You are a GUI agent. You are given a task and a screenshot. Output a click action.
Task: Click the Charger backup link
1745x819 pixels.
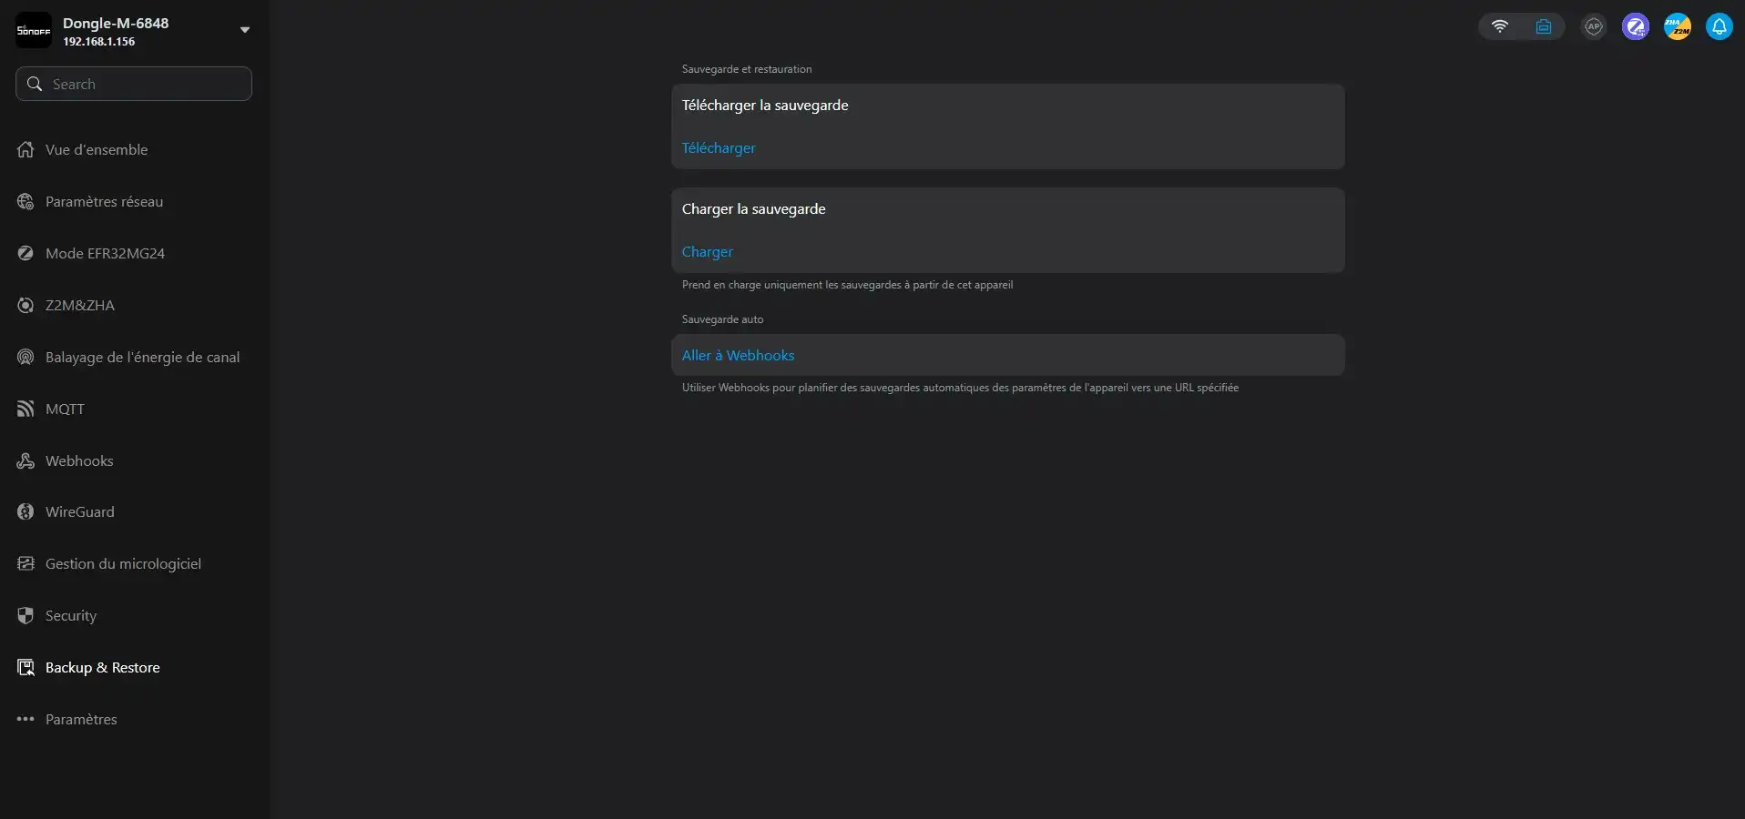click(707, 252)
